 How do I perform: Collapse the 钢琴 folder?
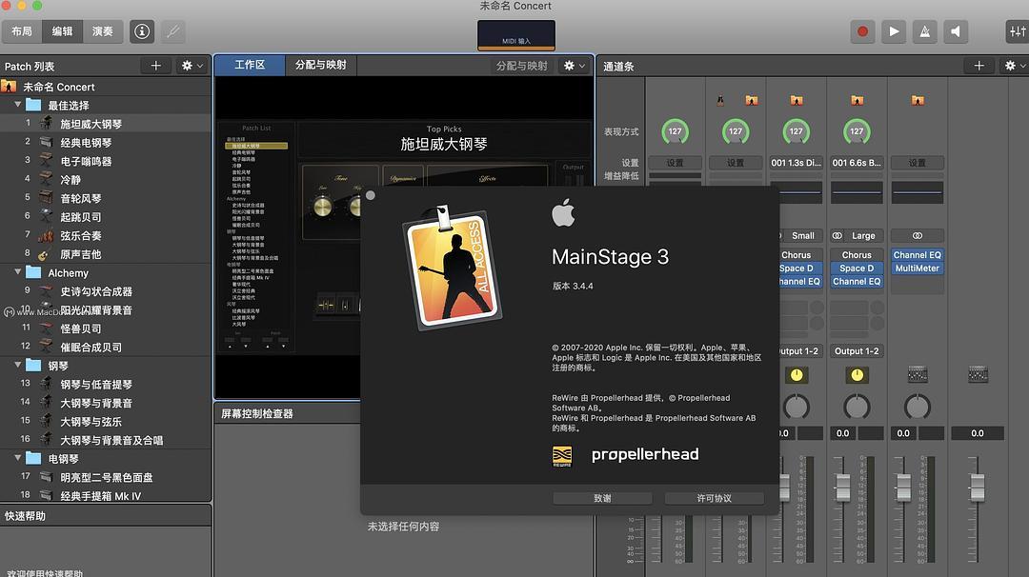pyautogui.click(x=18, y=366)
